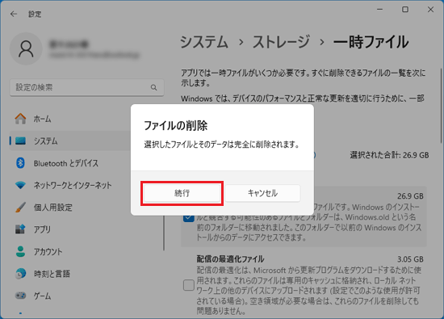Click the back arrow in the title bar
The image size is (444, 319).
point(14,14)
